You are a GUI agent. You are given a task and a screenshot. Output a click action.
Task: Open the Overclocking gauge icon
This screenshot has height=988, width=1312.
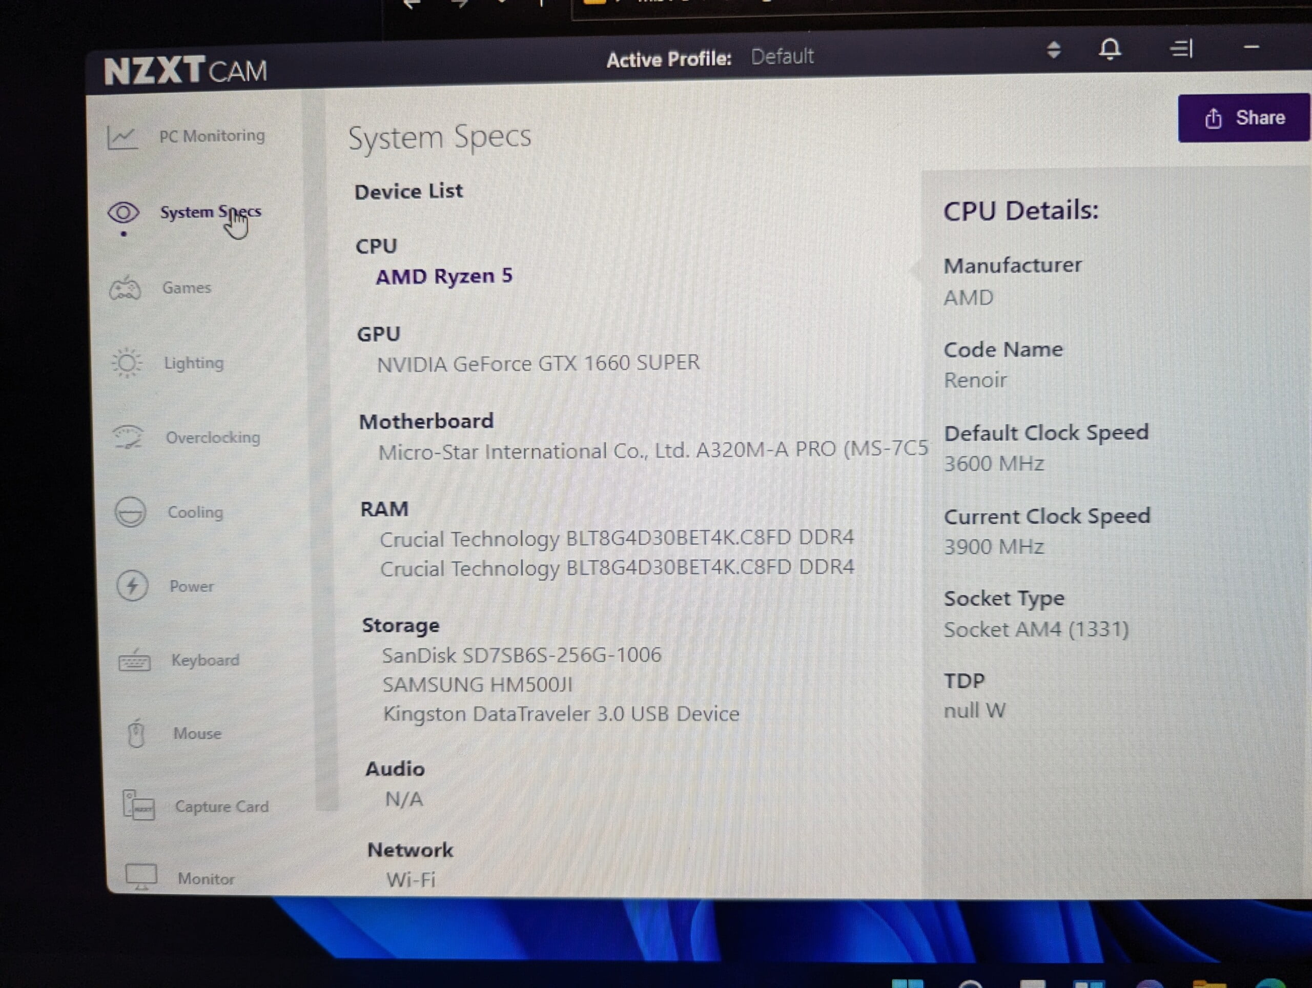click(x=128, y=438)
